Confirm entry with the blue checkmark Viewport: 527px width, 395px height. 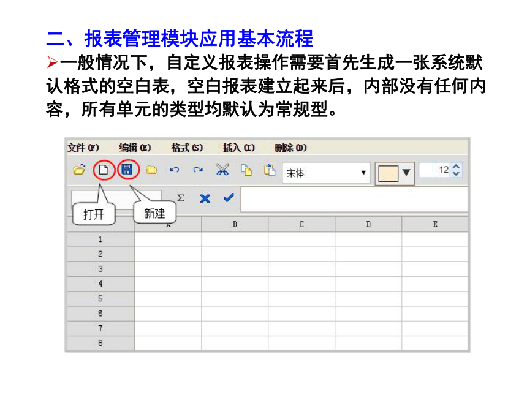point(229,197)
